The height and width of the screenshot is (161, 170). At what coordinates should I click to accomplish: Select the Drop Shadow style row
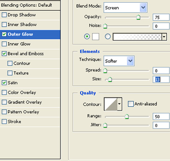pyautogui.click(x=30, y=15)
